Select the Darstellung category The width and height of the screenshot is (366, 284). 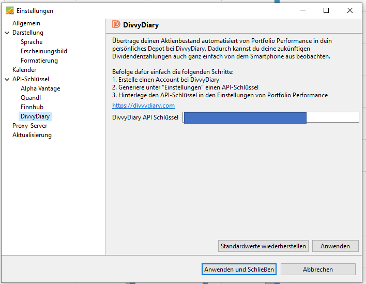click(x=28, y=33)
